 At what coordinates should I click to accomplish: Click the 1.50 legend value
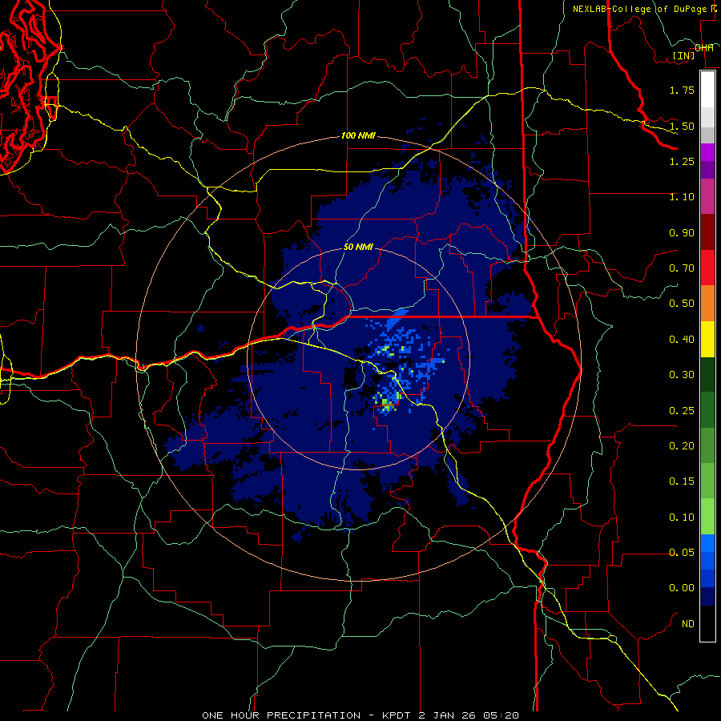(682, 126)
